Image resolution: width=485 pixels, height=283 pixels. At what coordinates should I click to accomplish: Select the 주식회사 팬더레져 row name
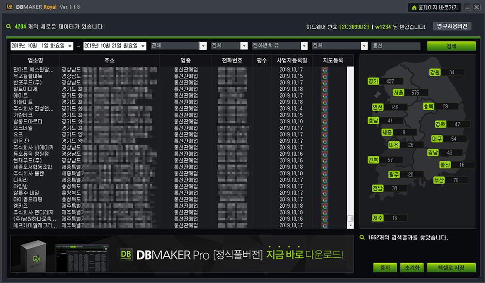coord(33,213)
